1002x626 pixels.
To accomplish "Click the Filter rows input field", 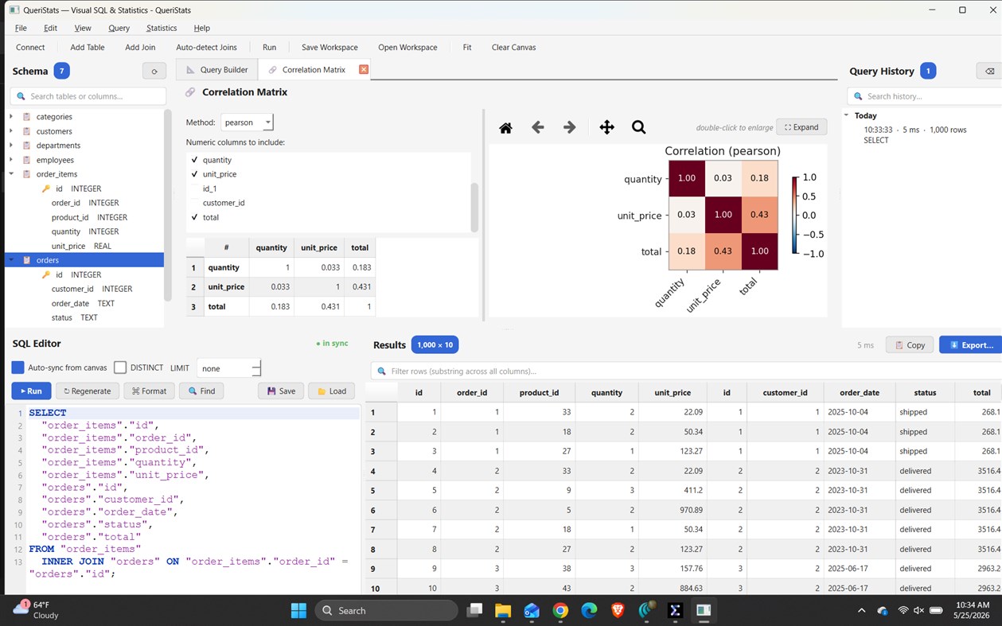I will 686,371.
